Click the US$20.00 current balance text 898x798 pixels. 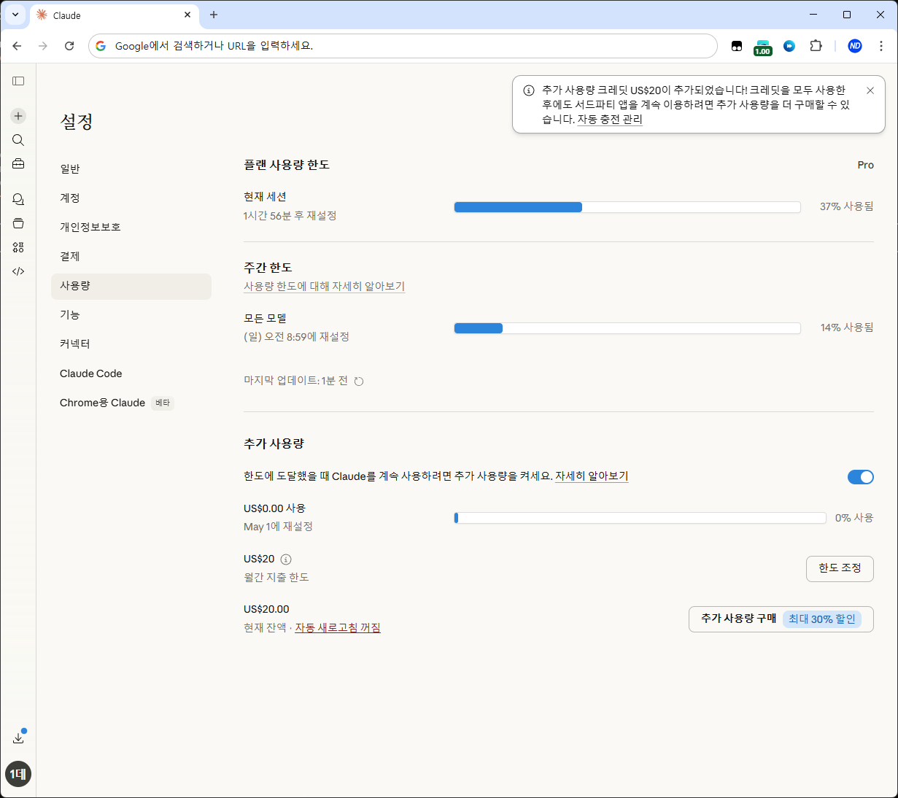(x=266, y=610)
